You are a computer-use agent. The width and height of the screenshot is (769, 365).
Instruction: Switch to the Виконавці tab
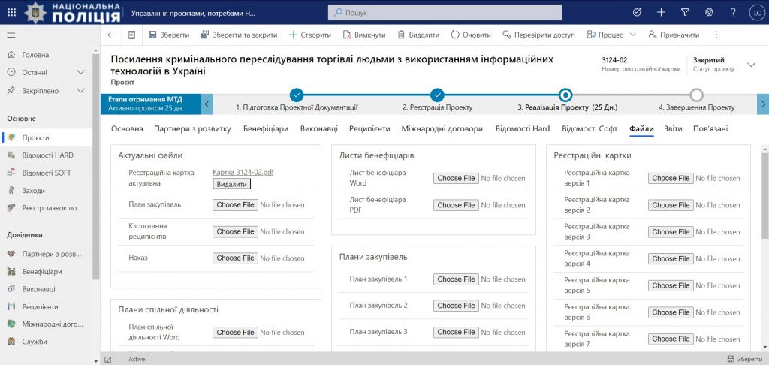click(318, 129)
